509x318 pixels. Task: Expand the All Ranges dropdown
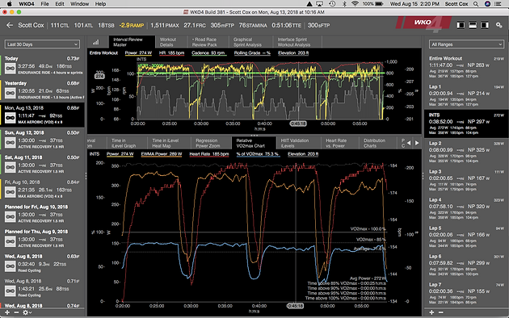466,44
